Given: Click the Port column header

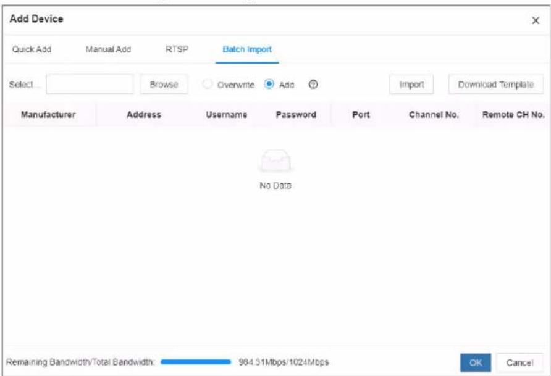Looking at the screenshot, I should point(361,115).
